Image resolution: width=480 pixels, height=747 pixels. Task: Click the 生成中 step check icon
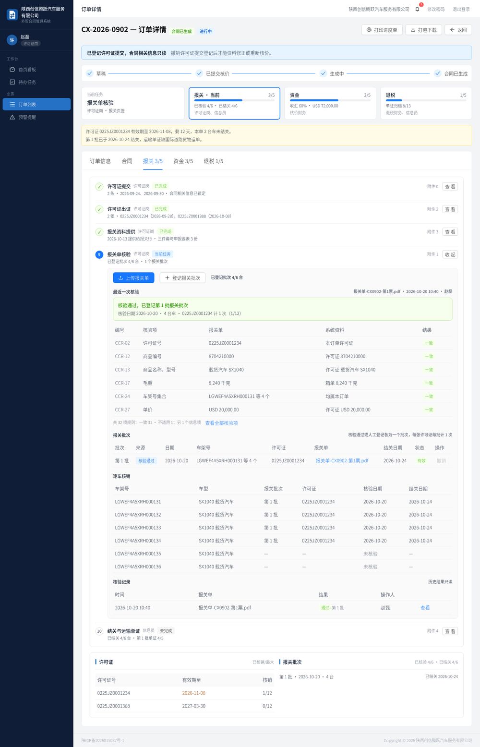324,73
